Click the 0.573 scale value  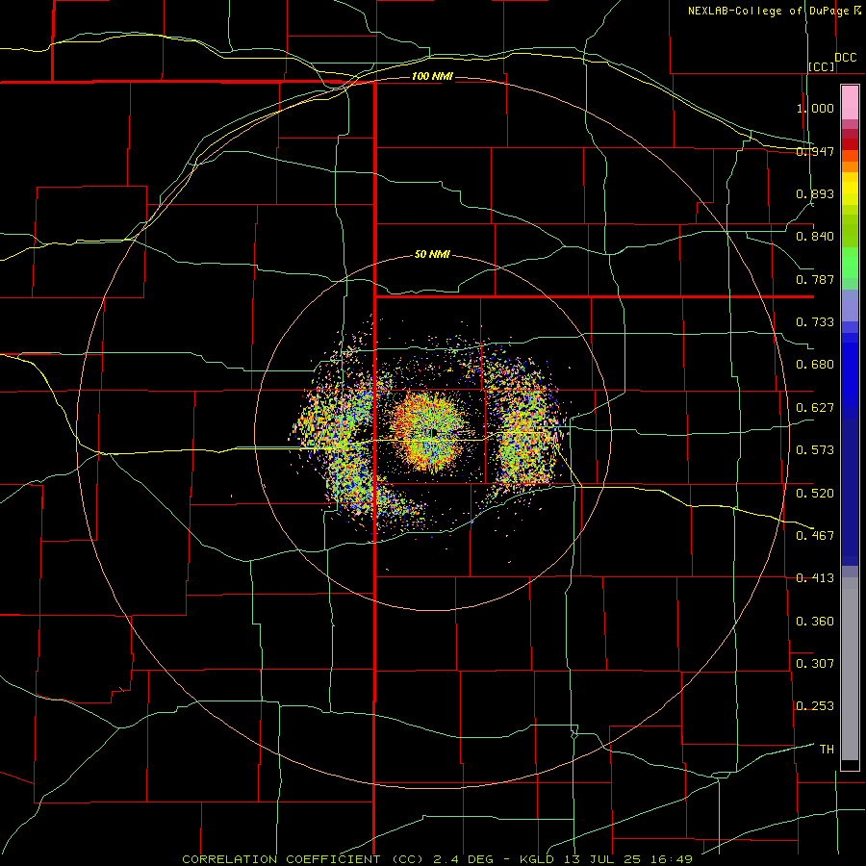pyautogui.click(x=815, y=450)
